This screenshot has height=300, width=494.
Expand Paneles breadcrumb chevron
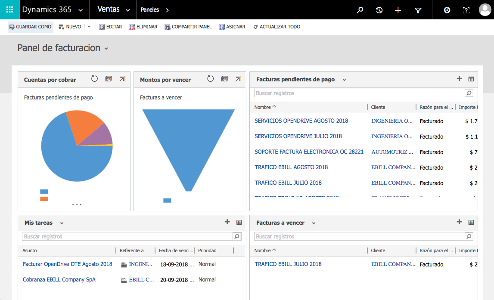167,10
